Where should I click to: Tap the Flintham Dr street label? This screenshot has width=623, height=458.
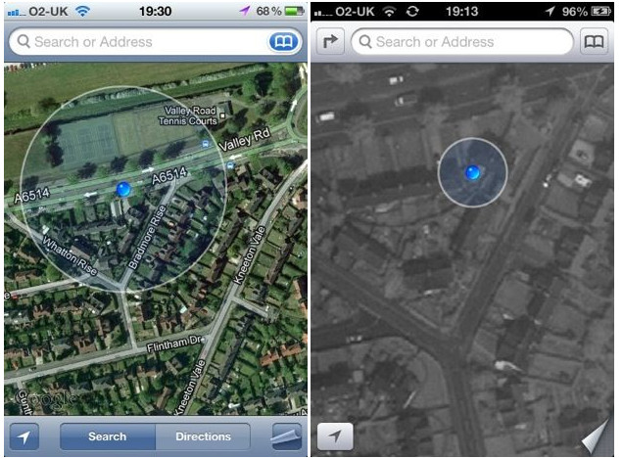174,343
